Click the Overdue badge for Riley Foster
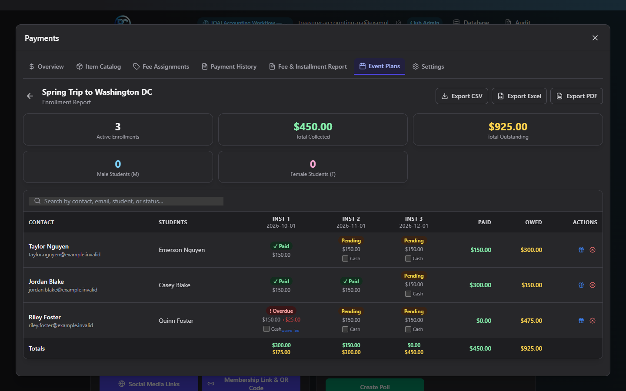The width and height of the screenshot is (626, 391). (x=281, y=311)
